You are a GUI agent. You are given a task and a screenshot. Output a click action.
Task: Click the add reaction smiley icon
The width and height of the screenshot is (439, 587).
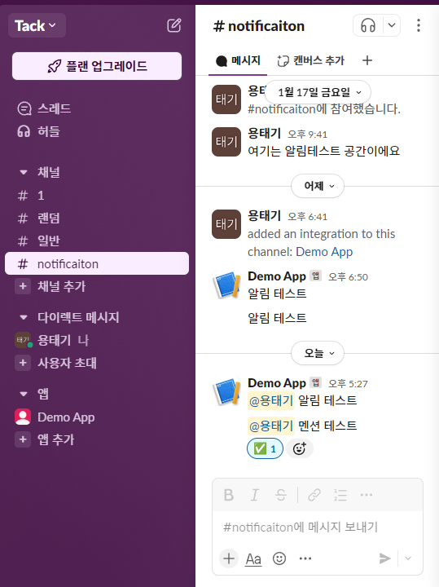pos(300,448)
